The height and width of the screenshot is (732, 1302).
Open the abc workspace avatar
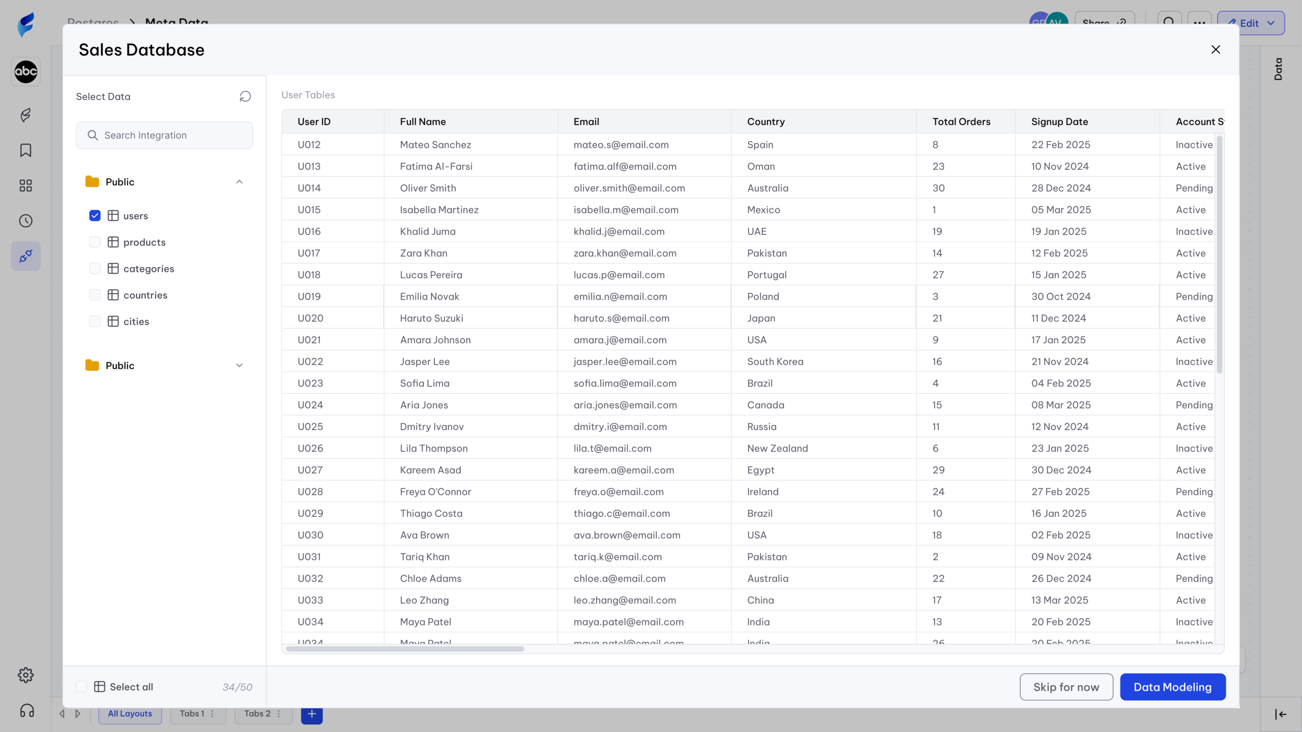26,72
